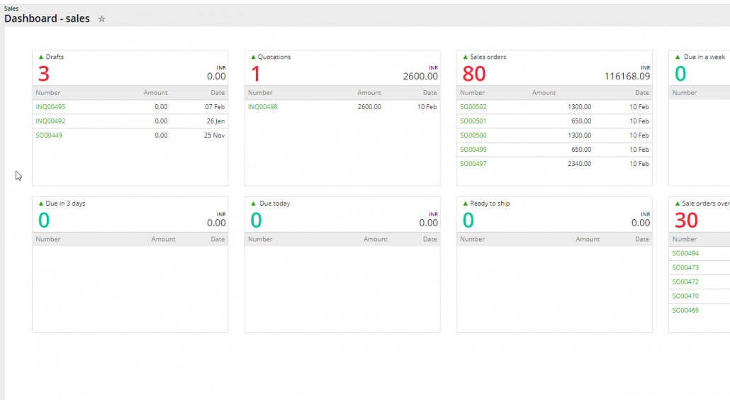Click Sales orders total 116168.09
The height and width of the screenshot is (400, 730).
(627, 77)
